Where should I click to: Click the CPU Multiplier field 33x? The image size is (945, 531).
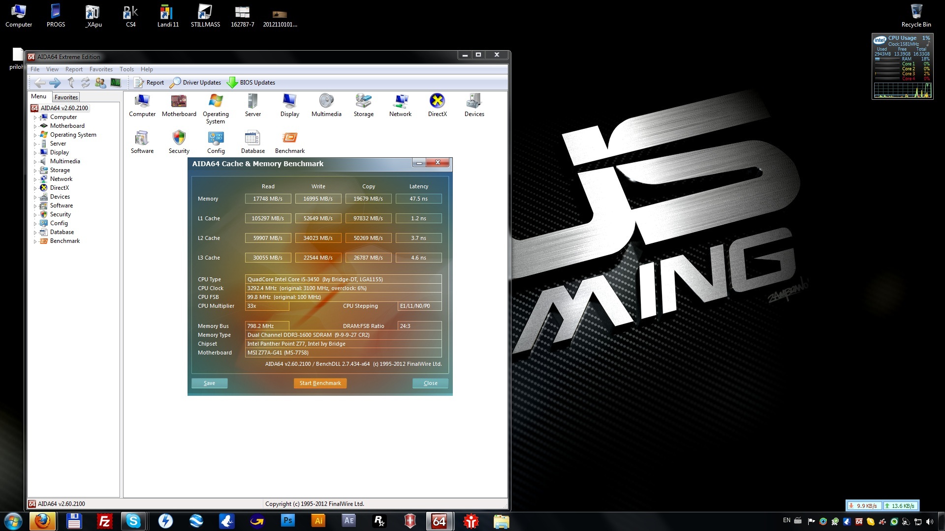point(267,306)
